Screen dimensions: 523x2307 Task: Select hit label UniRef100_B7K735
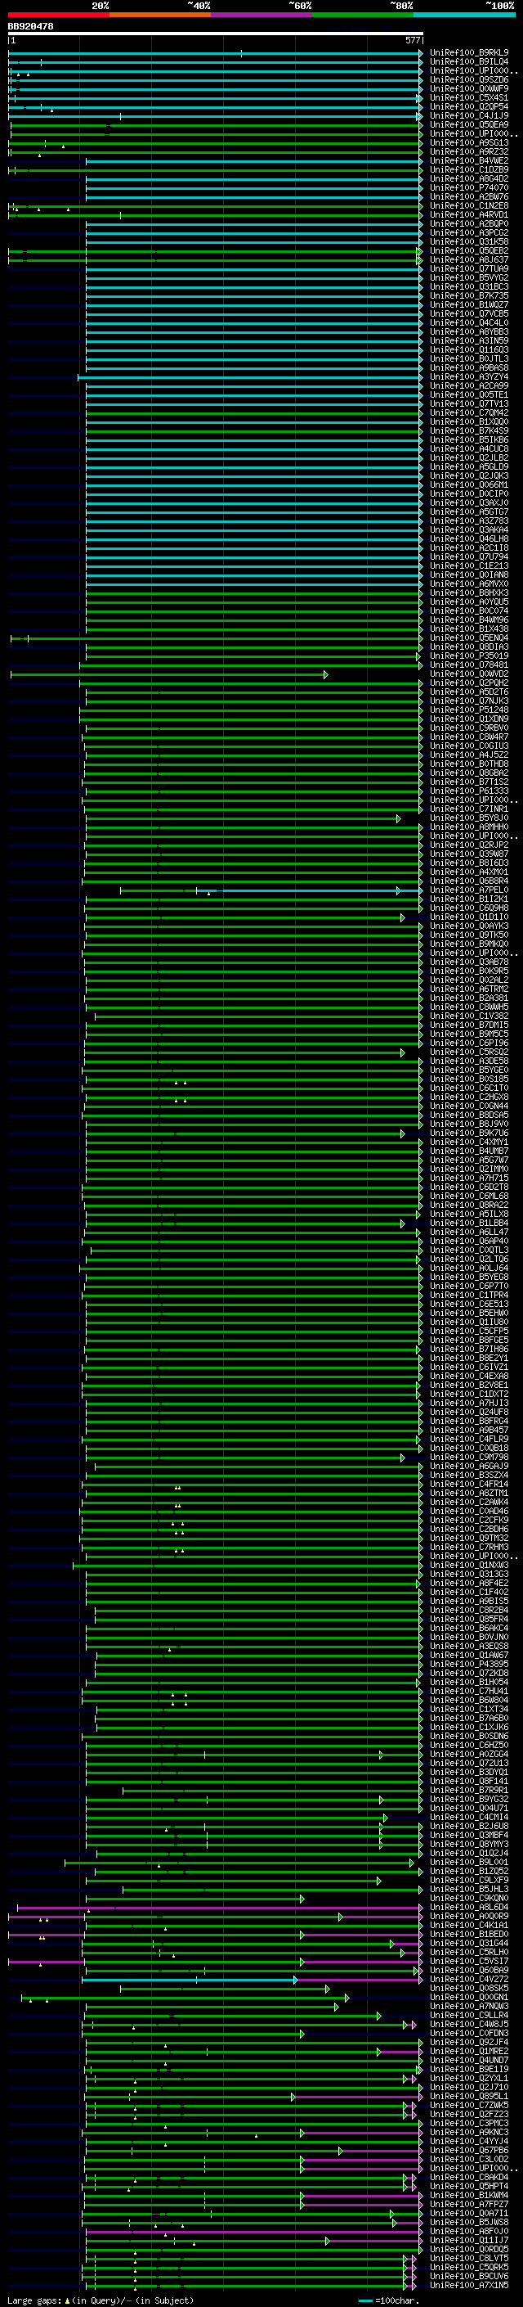pos(469,295)
